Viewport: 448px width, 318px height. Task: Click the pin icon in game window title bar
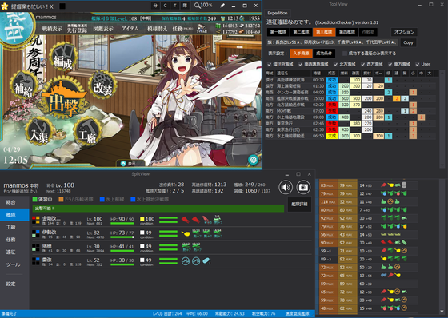(222, 6)
